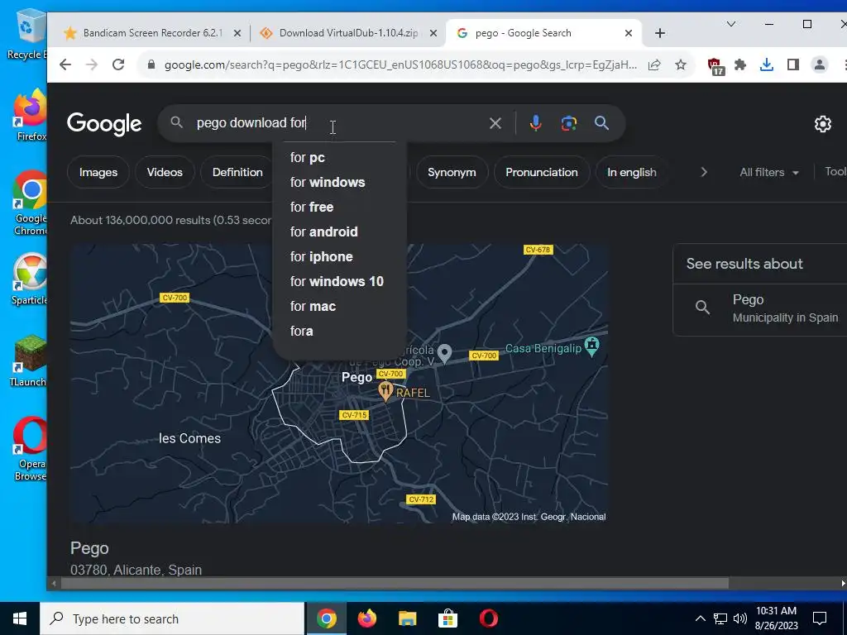Click the RAFEL restaurant pin on map
Viewport: 847px width, 635px height.
tap(385, 391)
